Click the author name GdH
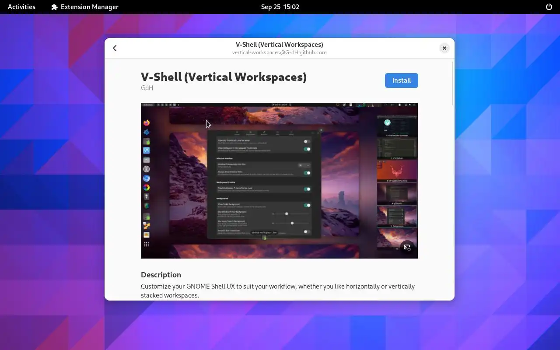This screenshot has width=560, height=350. point(147,88)
